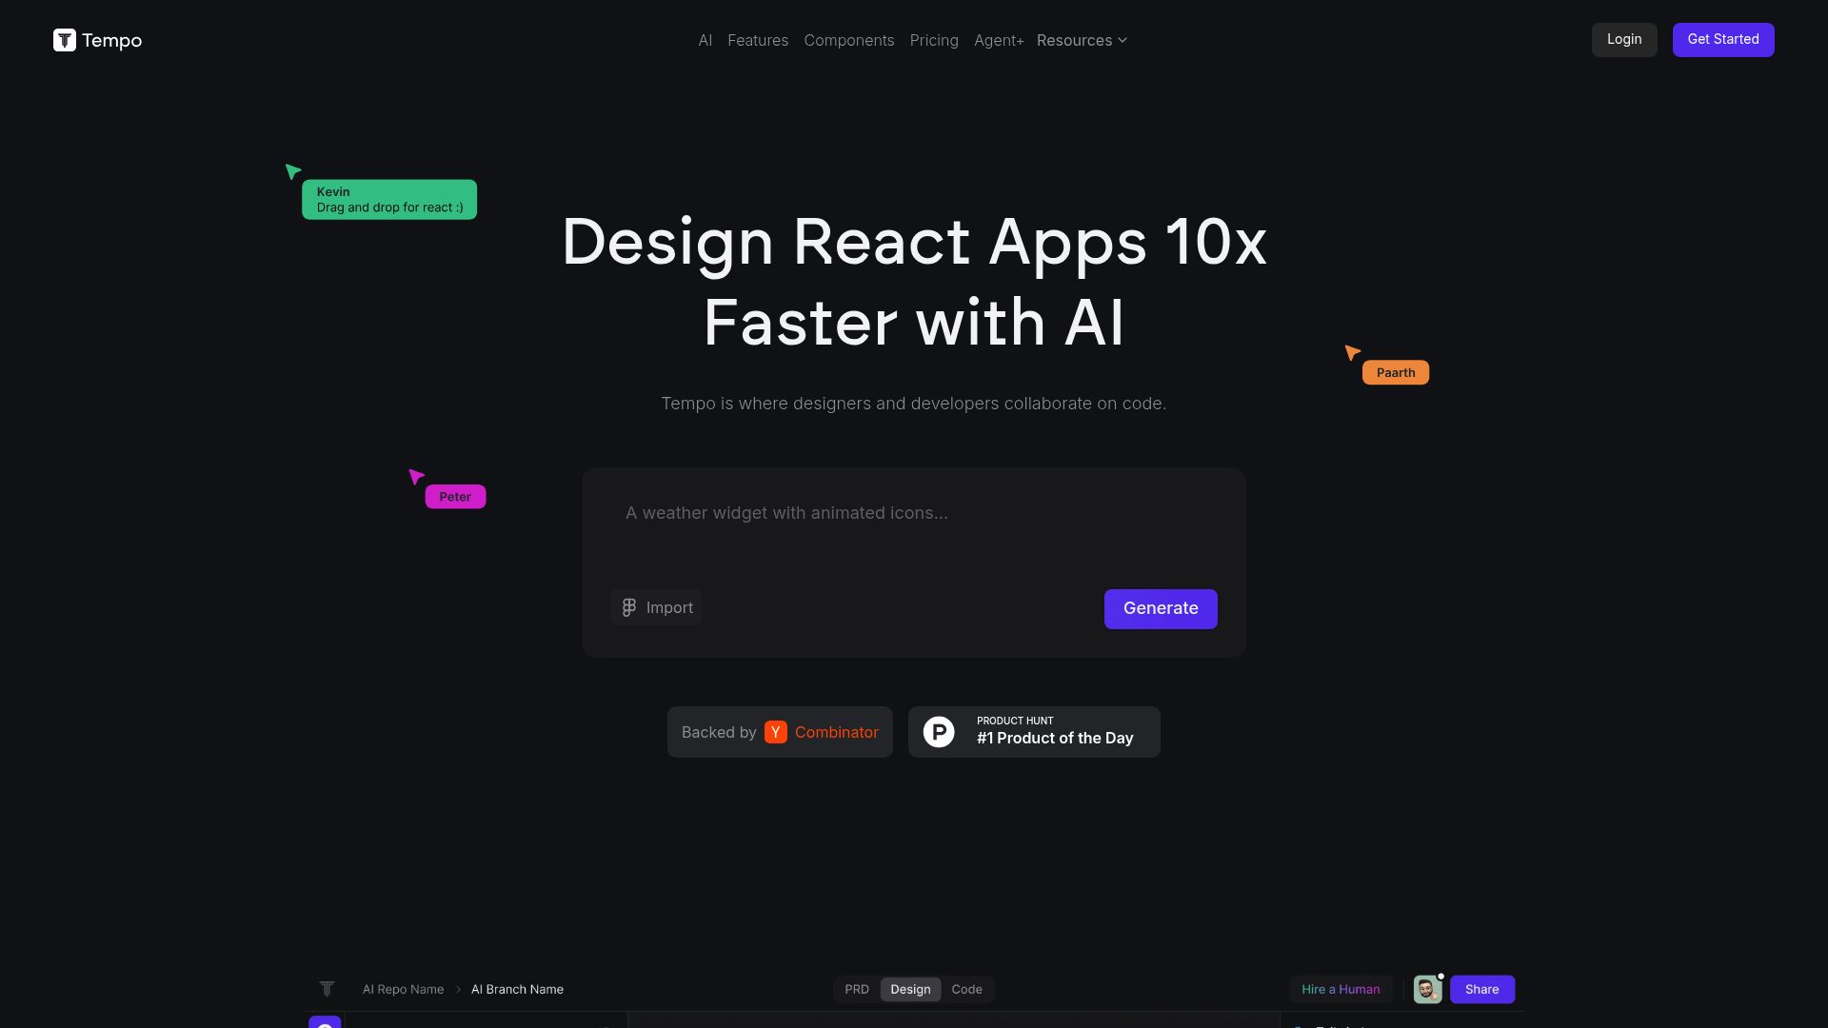Click Paarth's orange collaborator cursor label
Screen dimensions: 1828x1028
[x=1395, y=372]
